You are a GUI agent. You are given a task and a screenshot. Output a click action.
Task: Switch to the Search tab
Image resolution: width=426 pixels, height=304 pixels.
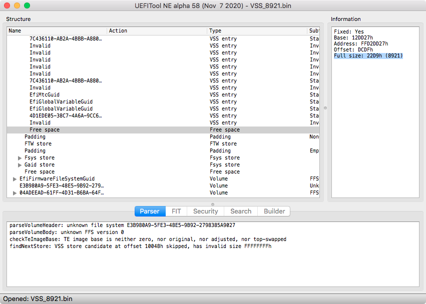click(241, 211)
